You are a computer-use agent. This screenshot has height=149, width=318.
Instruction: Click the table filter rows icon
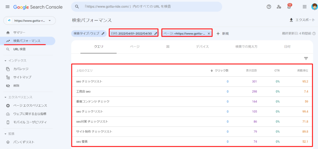[306, 58]
